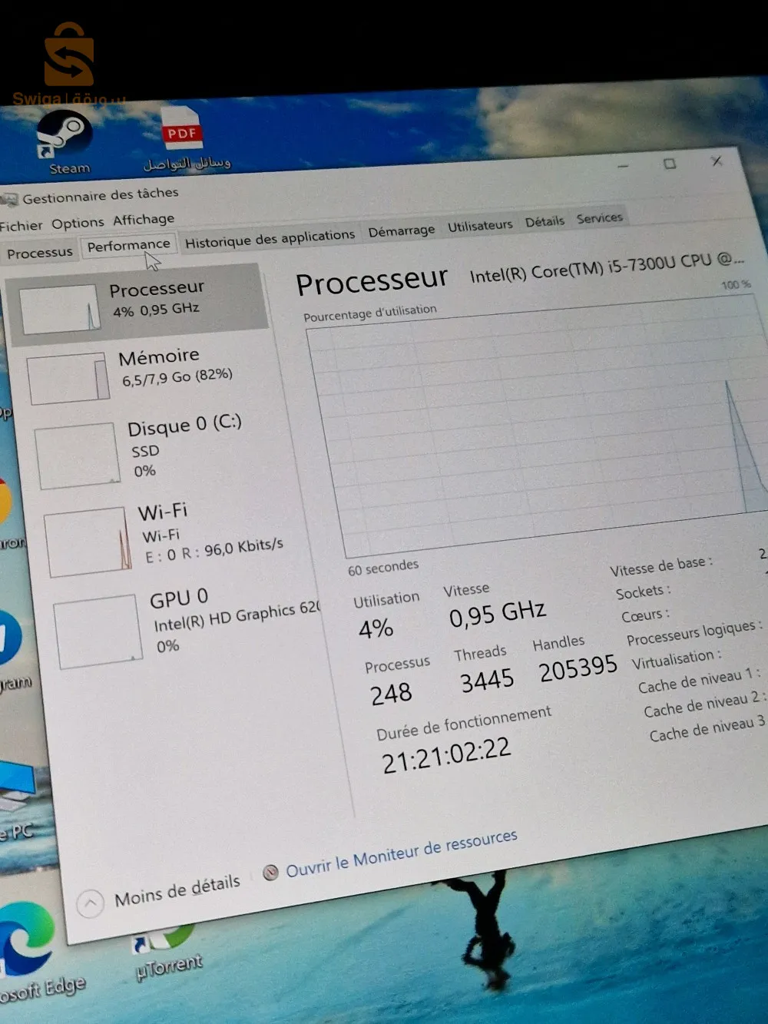Go to the Utilisateurs tab
Screen dimensions: 768x1024
(x=480, y=225)
